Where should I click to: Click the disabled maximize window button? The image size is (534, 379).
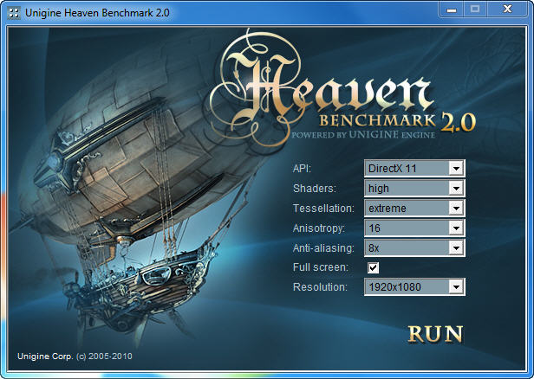point(475,10)
